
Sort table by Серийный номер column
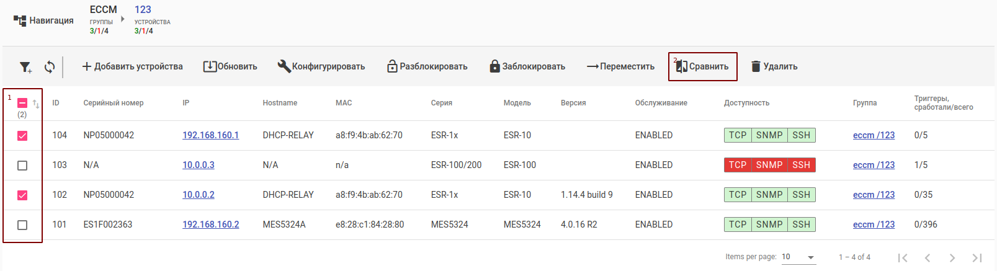tap(114, 103)
